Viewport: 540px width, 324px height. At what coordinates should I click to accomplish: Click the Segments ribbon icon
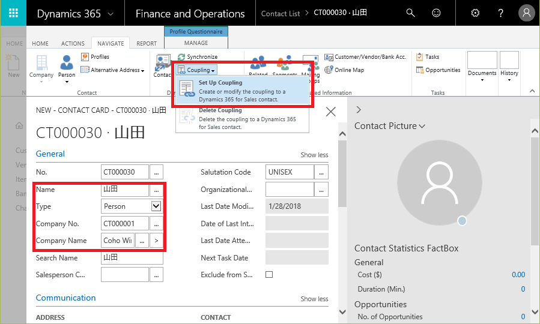[x=285, y=62]
